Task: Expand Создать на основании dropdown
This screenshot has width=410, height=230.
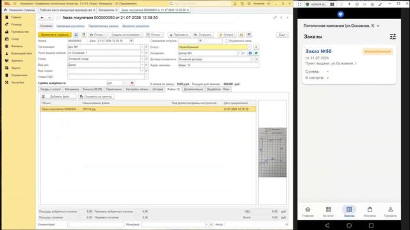Action: [126, 34]
